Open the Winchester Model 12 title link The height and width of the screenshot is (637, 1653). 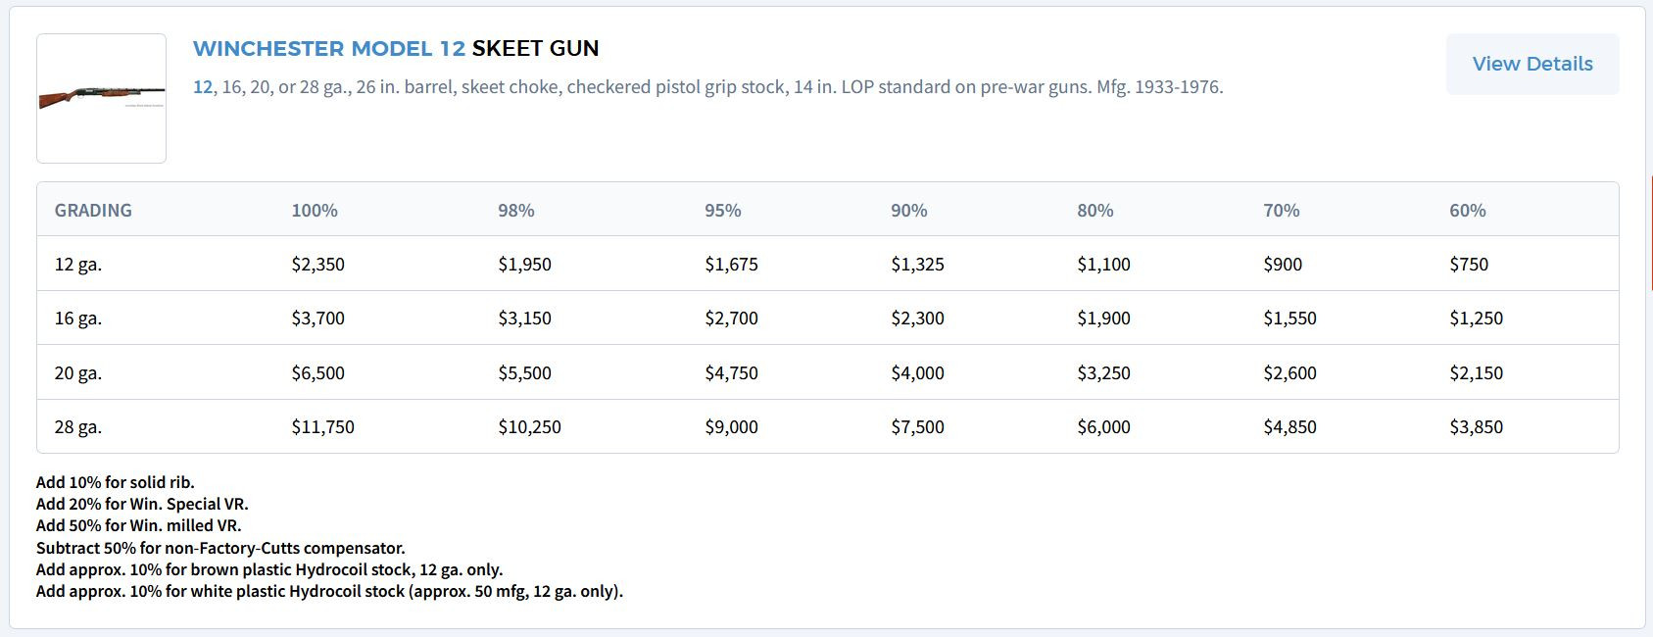point(328,48)
